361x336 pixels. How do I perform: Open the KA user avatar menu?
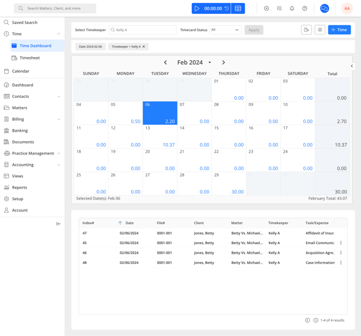click(347, 8)
